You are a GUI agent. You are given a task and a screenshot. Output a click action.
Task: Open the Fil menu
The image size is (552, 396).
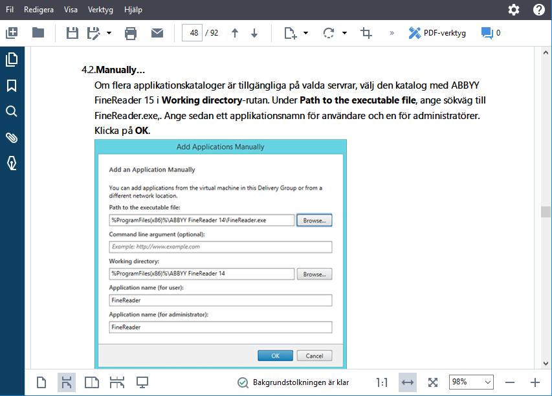pyautogui.click(x=10, y=10)
